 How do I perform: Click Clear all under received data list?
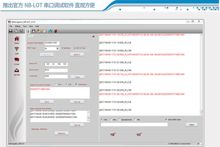77,125
